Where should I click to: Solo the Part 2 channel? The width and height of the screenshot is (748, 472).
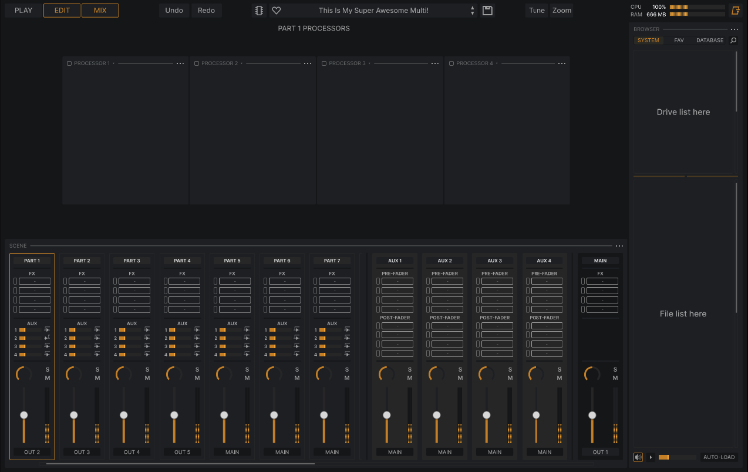tap(97, 370)
